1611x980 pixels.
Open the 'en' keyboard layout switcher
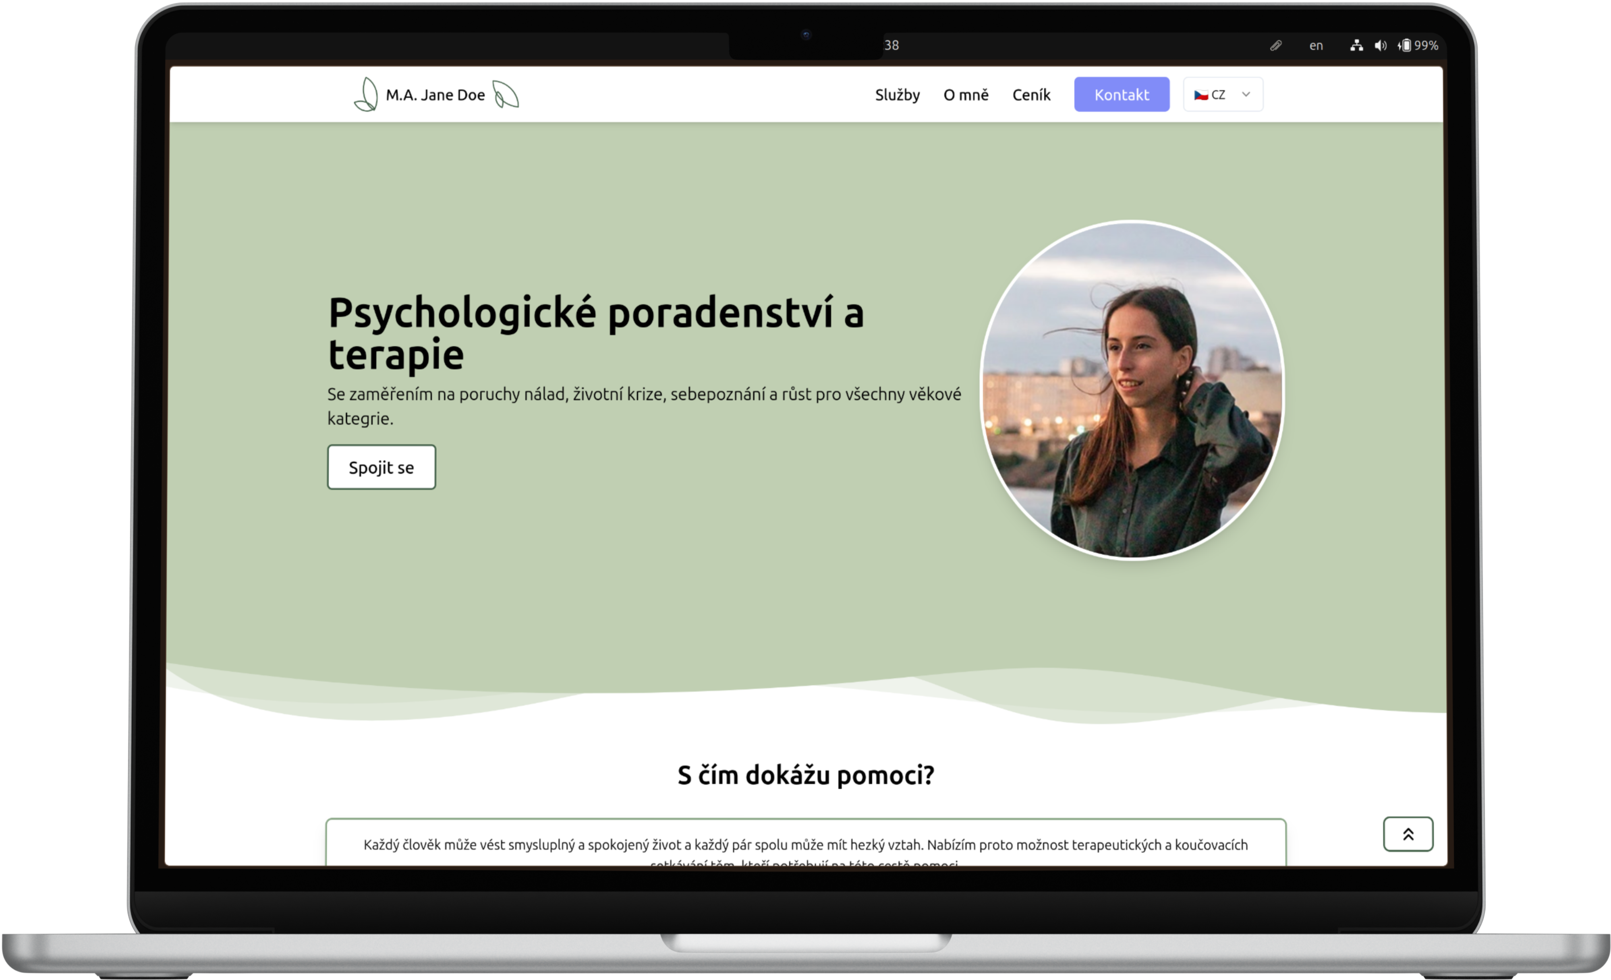(x=1316, y=46)
